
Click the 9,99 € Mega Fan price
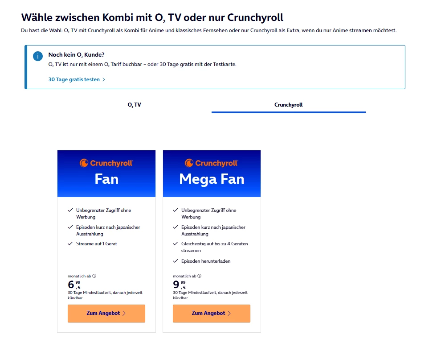pos(179,285)
